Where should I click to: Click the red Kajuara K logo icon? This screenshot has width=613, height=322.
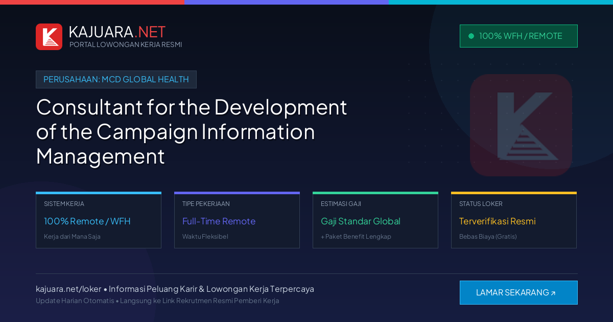49,37
